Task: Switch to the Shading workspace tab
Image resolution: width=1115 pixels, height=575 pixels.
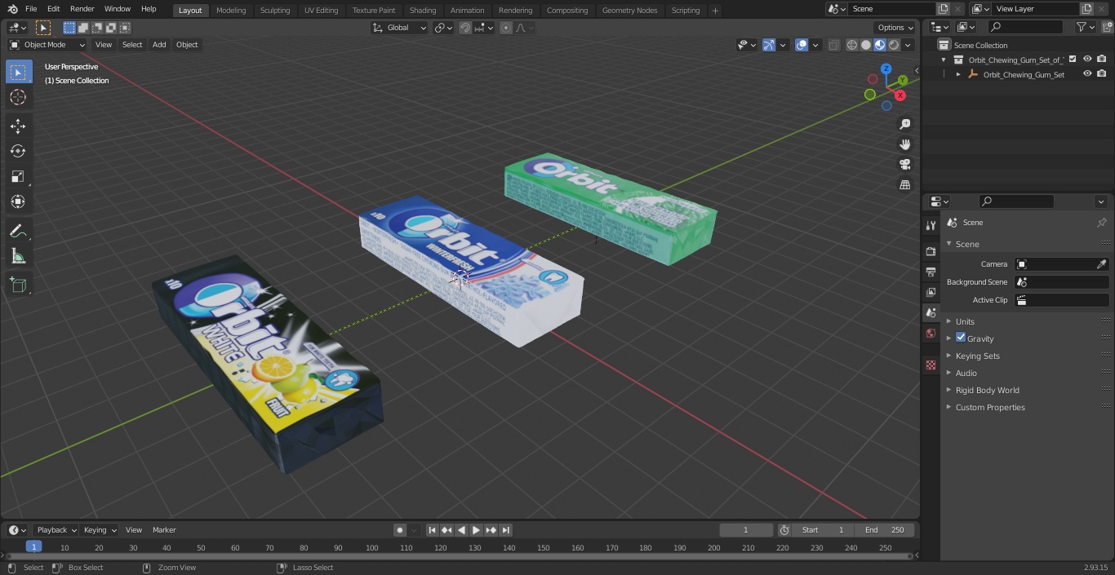Action: point(423,11)
